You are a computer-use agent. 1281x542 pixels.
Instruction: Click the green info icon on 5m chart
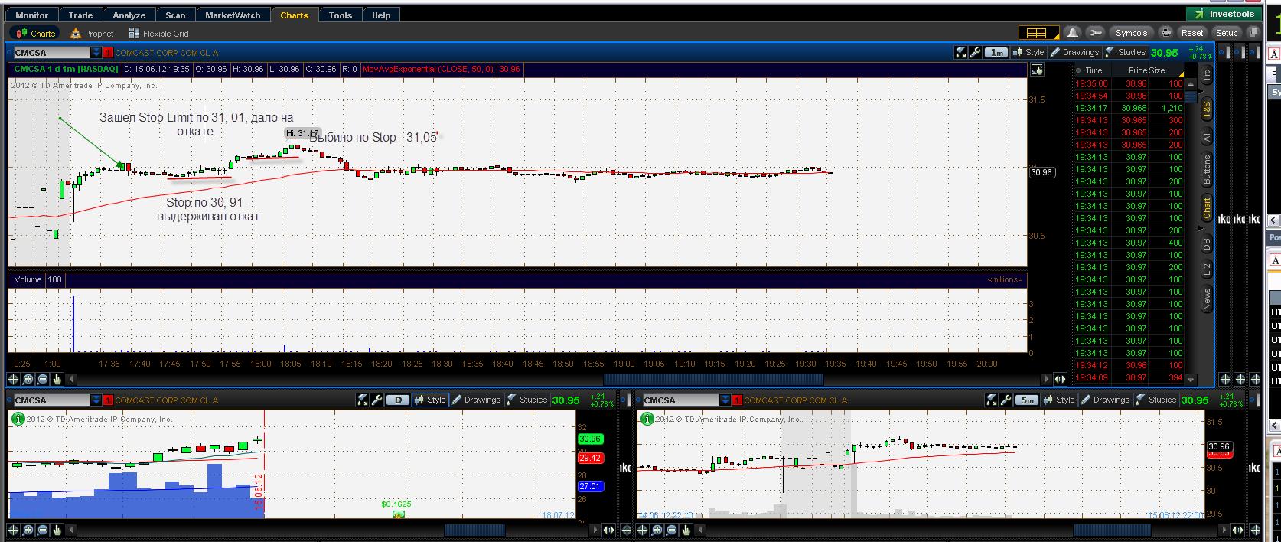coord(647,418)
